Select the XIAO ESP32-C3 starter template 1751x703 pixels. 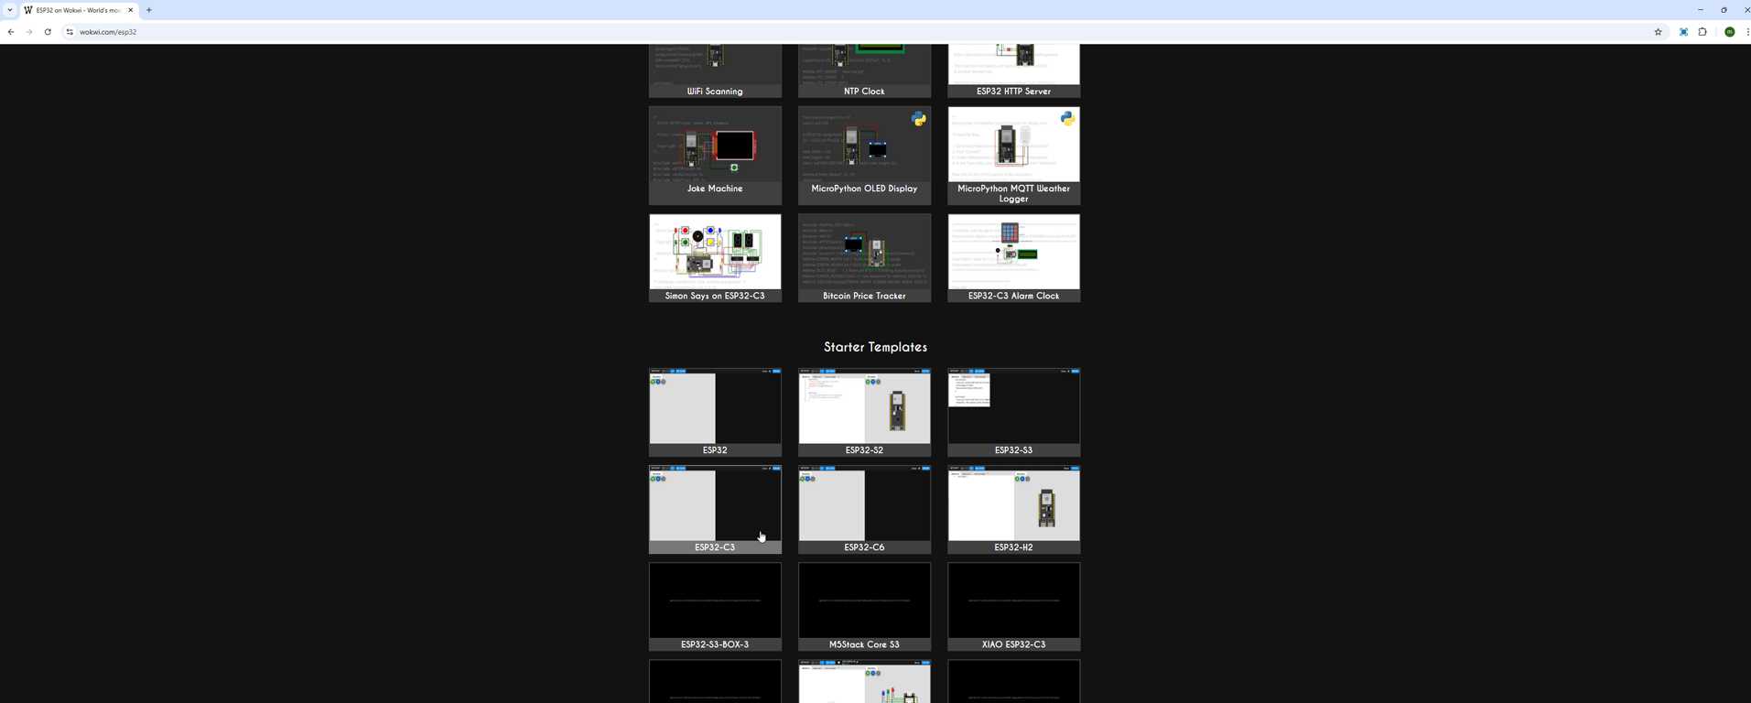tap(1013, 606)
